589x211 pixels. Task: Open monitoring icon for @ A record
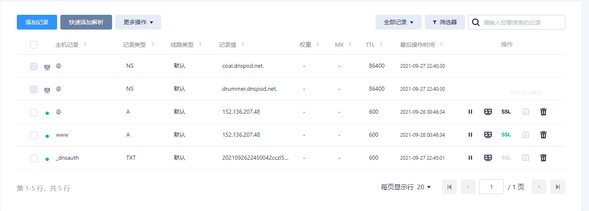tap(488, 112)
